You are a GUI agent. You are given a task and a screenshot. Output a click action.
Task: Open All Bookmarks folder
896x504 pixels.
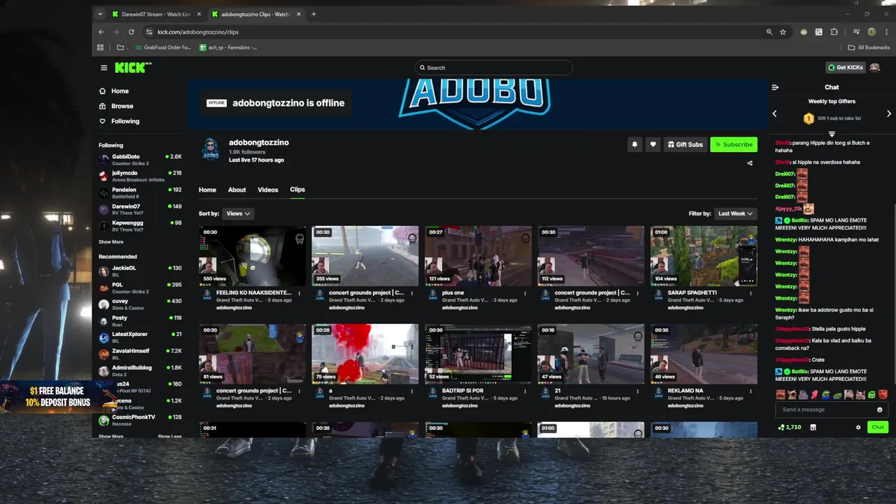coord(869,48)
